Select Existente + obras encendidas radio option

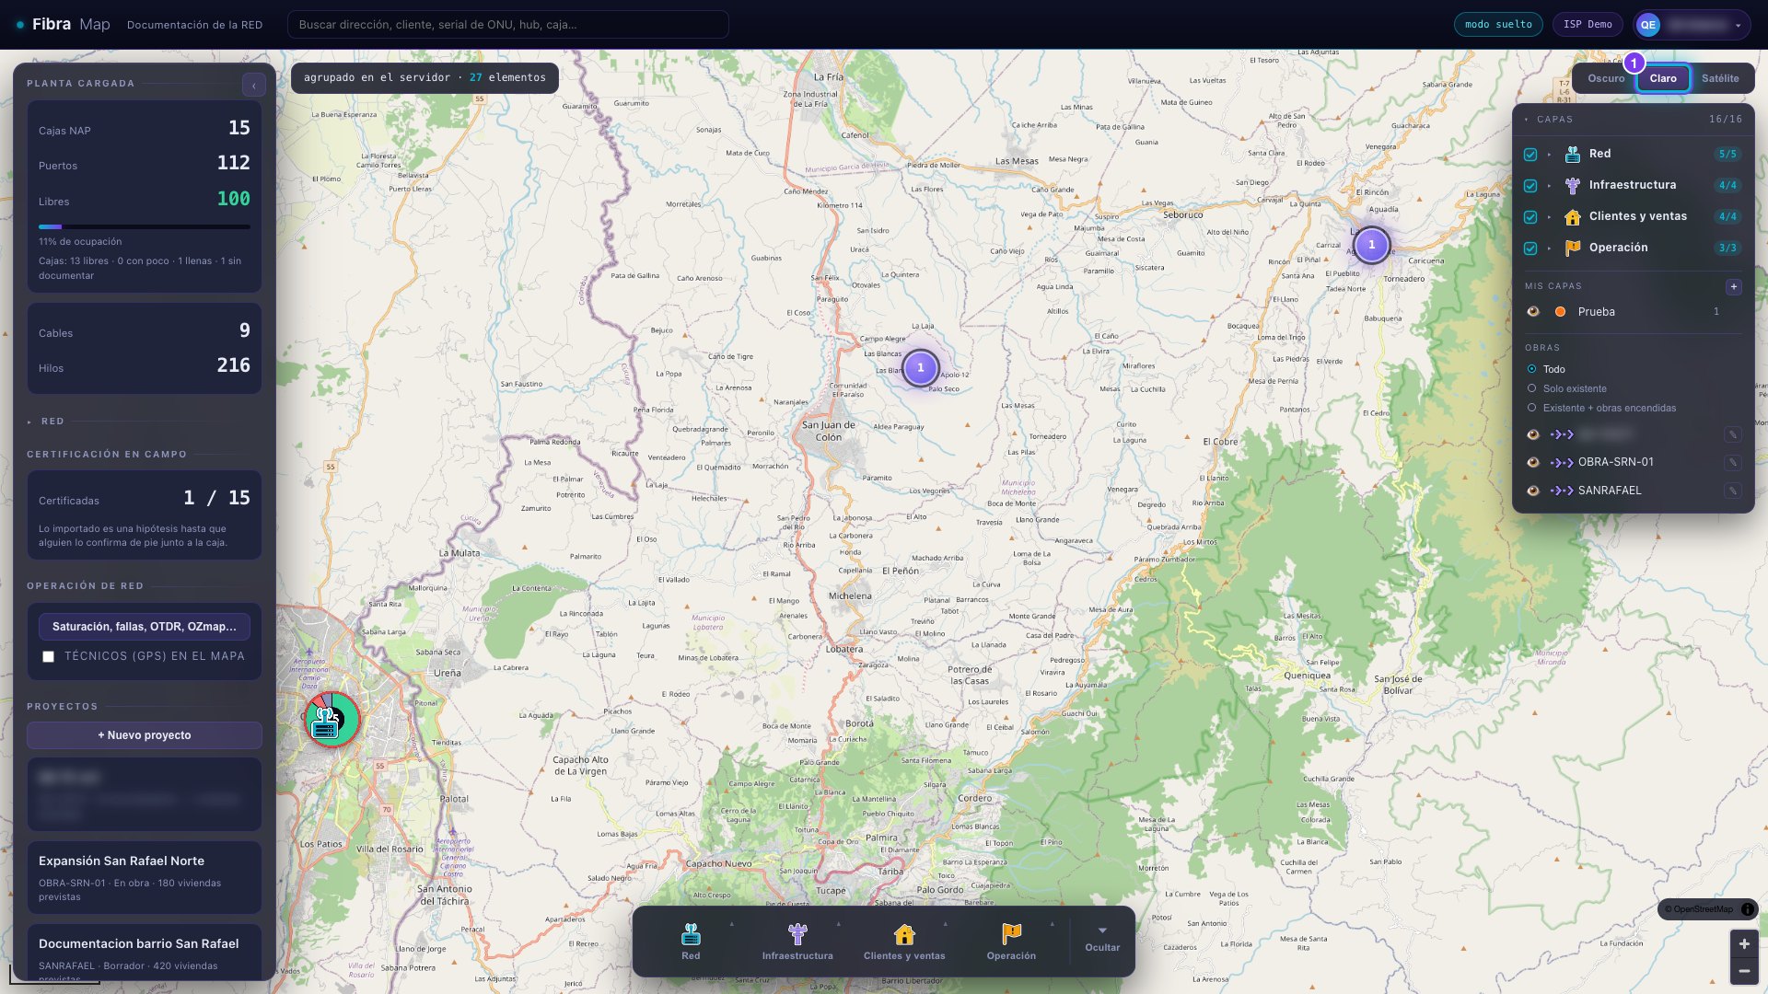tap(1532, 408)
